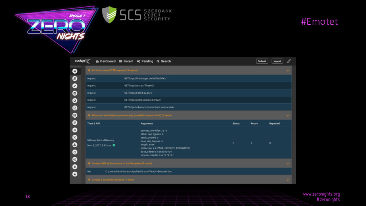Click the GET http://rost.as/ThuahO/ request

pos(139,86)
